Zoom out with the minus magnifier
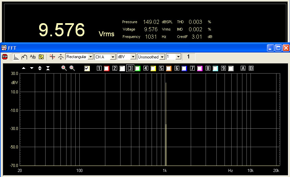The height and width of the screenshot is (177, 290). click(72, 68)
